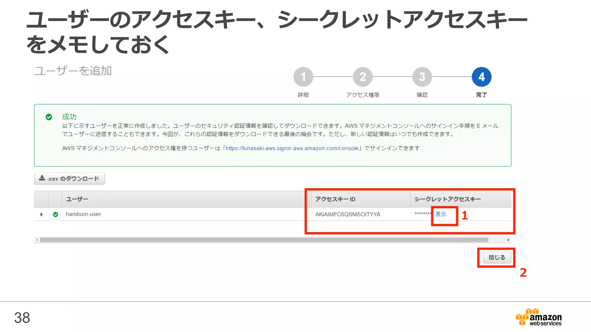Click the amazon web services logo
591x332 pixels.
(538, 317)
